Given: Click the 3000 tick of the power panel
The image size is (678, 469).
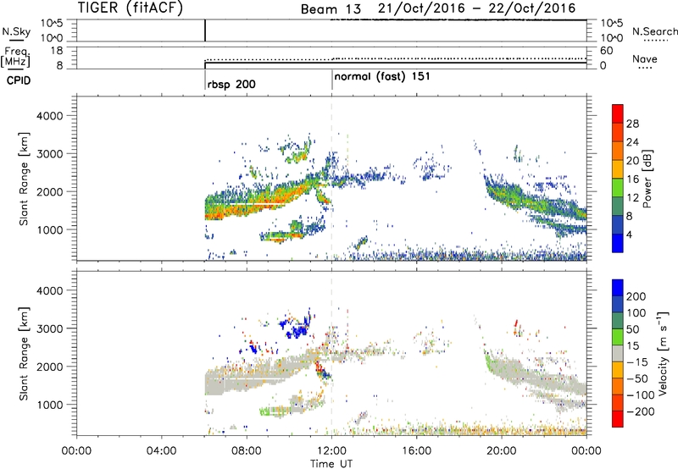Looking at the screenshot, I should click(50, 154).
